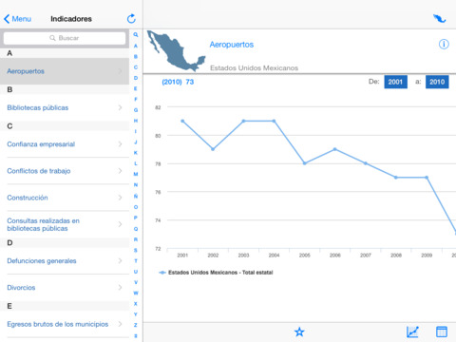Switch to line chart view icon

click(412, 332)
